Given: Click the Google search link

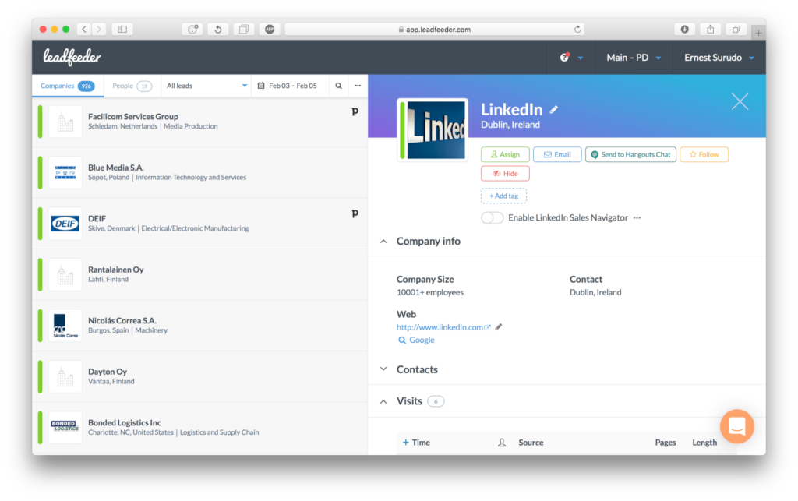Looking at the screenshot, I should point(416,340).
